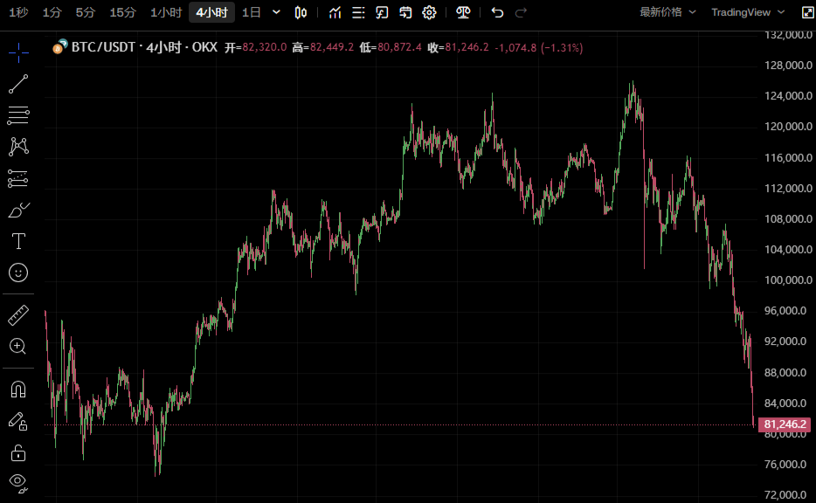Screen dimensions: 816x503
Task: Toggle magnet mode for drawings
Action: 18,389
